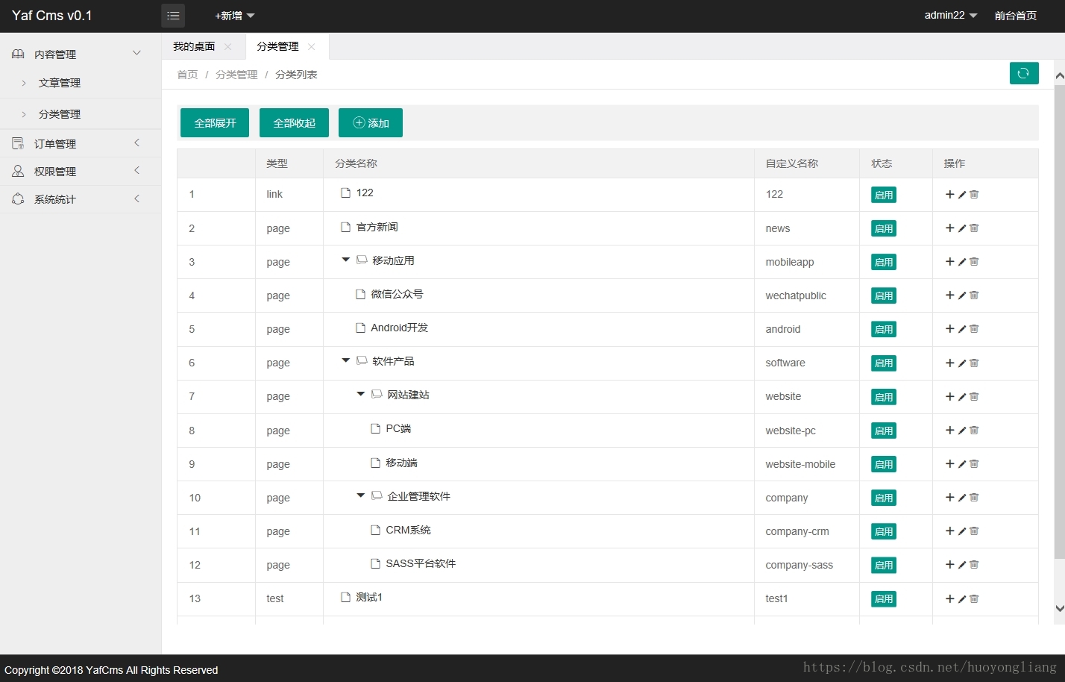Click pencil icon in CRM系统 row
The width and height of the screenshot is (1065, 682).
click(x=962, y=531)
